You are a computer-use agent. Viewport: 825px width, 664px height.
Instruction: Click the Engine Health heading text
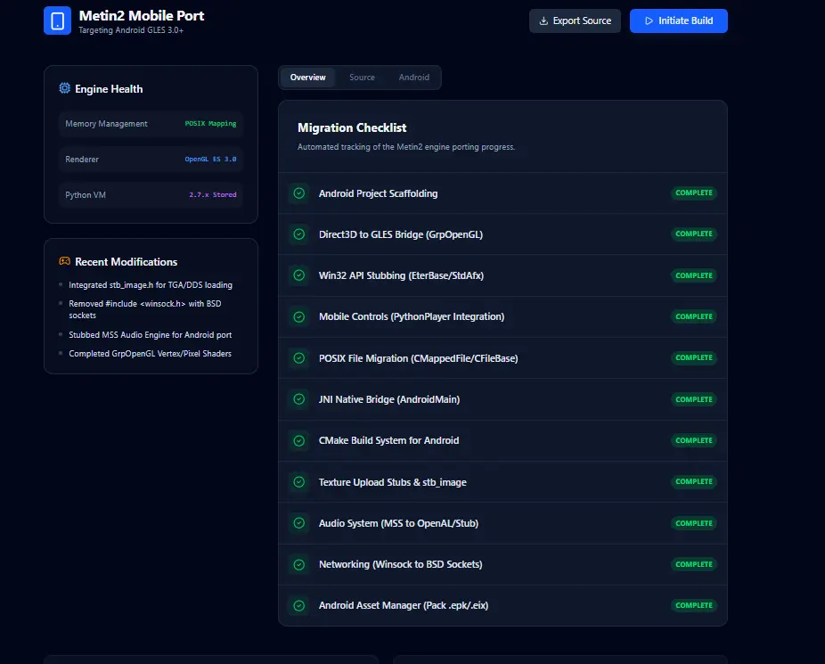(x=109, y=89)
